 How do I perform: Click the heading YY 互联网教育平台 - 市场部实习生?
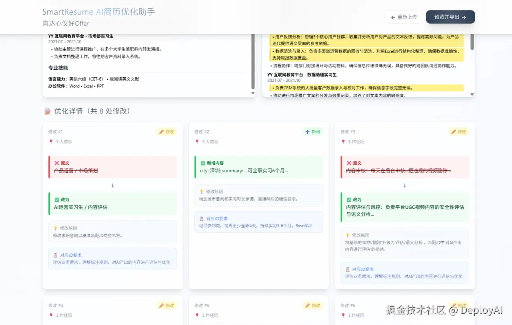81,36
